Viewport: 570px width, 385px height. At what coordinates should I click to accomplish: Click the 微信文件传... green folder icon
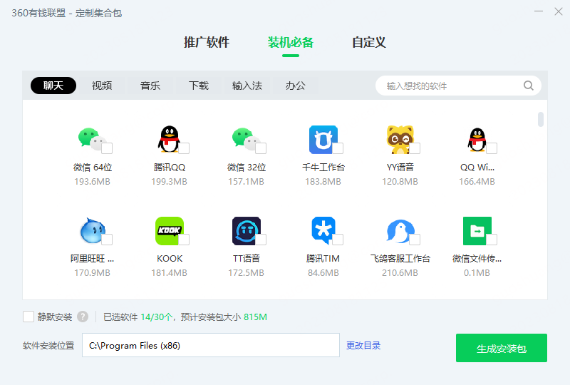click(477, 231)
